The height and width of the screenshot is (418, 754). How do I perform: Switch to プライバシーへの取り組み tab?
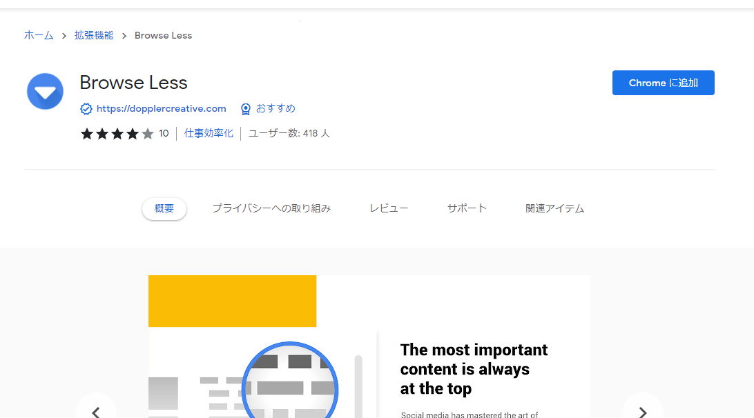[x=271, y=208]
